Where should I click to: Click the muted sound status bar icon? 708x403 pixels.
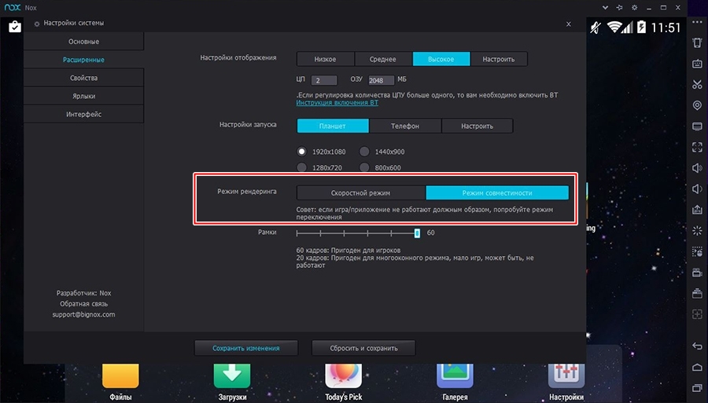coord(596,27)
